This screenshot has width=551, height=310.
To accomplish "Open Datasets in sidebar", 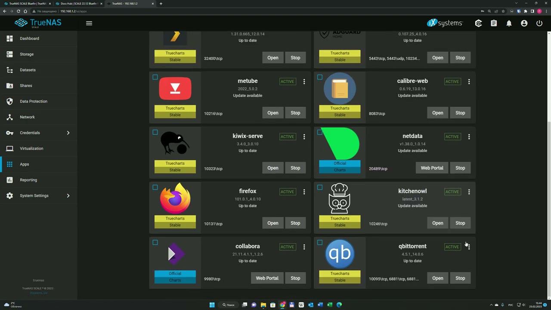I will point(38,70).
